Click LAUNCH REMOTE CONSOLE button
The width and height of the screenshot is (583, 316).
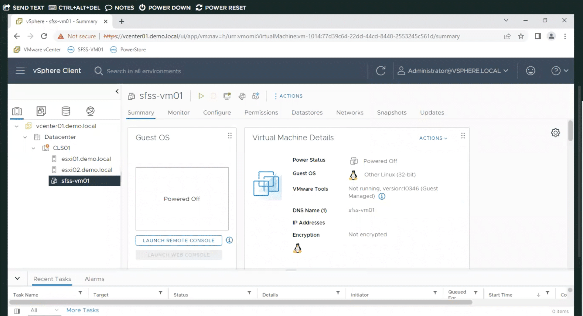179,241
